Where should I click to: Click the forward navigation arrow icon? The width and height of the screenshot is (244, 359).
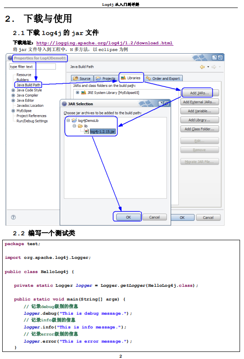[214, 67]
